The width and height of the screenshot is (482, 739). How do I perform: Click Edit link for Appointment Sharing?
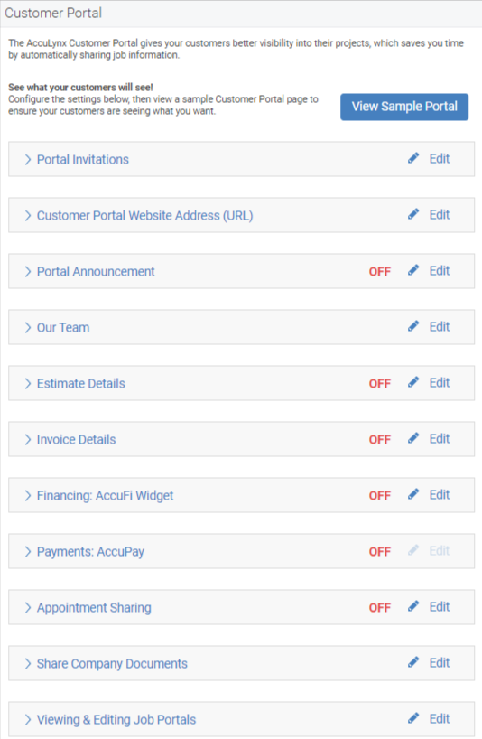click(x=440, y=606)
